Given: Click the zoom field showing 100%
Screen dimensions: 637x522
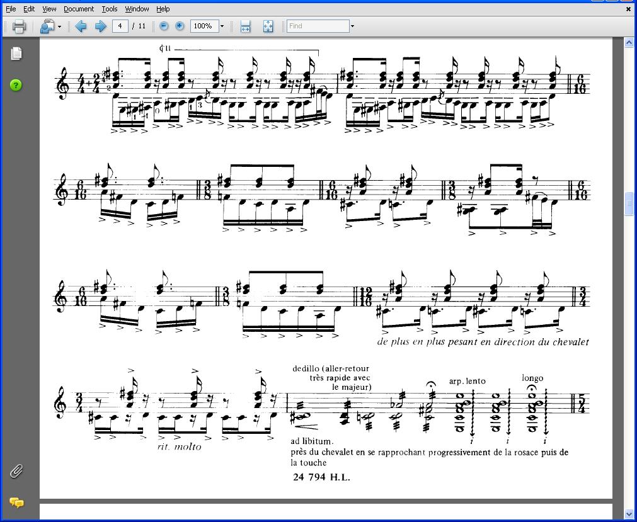Looking at the screenshot, I should (204, 26).
